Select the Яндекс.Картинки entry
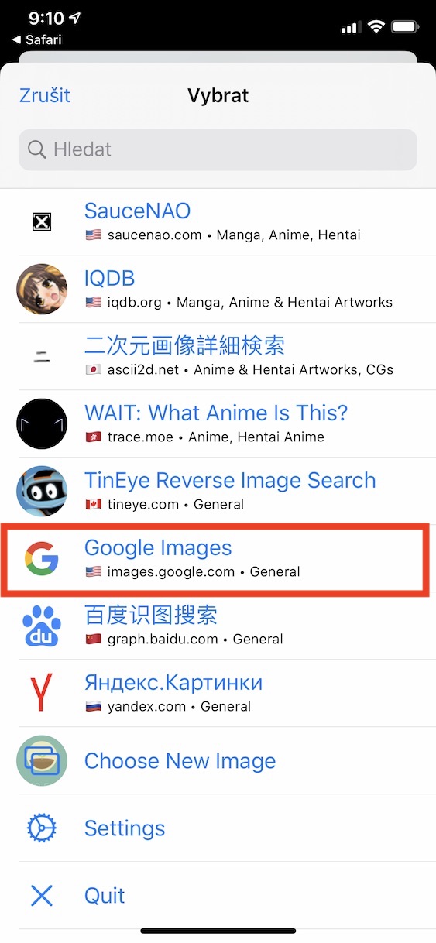Screen dimensions: 436x943 [x=218, y=693]
